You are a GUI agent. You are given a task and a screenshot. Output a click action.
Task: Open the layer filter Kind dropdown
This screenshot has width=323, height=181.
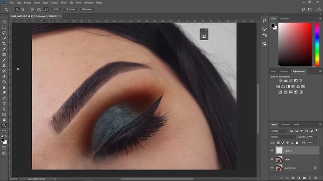[x=279, y=131]
